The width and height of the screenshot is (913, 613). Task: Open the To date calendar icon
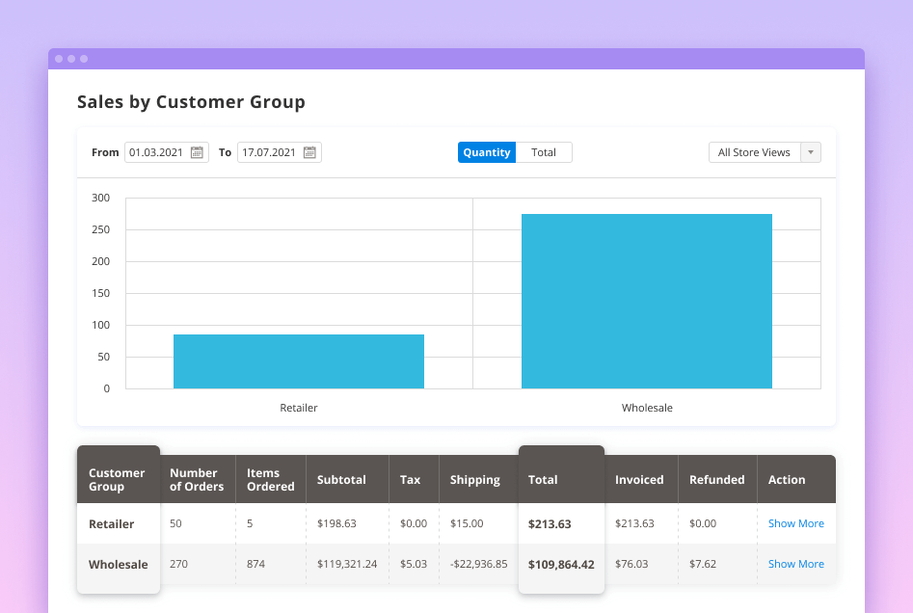click(309, 152)
